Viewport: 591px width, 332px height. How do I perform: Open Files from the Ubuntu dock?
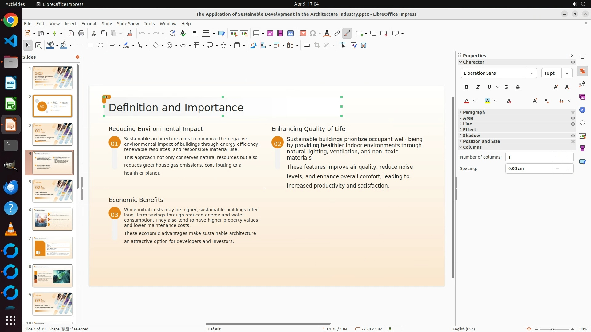(x=11, y=62)
